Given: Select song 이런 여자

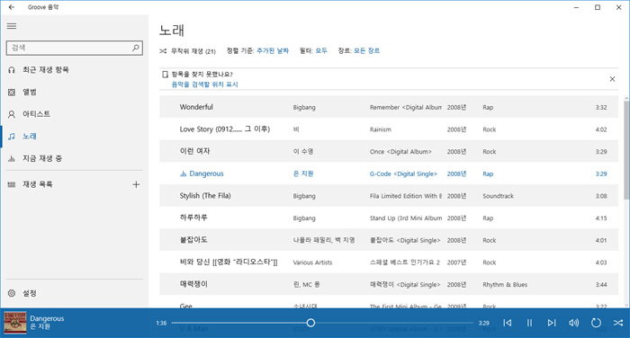Looking at the screenshot, I should coord(389,151).
